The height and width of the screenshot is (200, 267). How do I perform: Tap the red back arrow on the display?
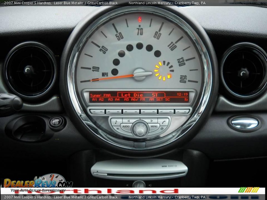point(186,99)
